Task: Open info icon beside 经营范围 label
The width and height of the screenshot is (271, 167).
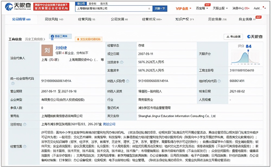Action: (25, 147)
